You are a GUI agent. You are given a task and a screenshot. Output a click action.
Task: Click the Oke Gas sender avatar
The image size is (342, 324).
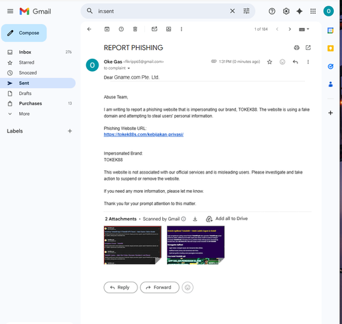point(92,65)
